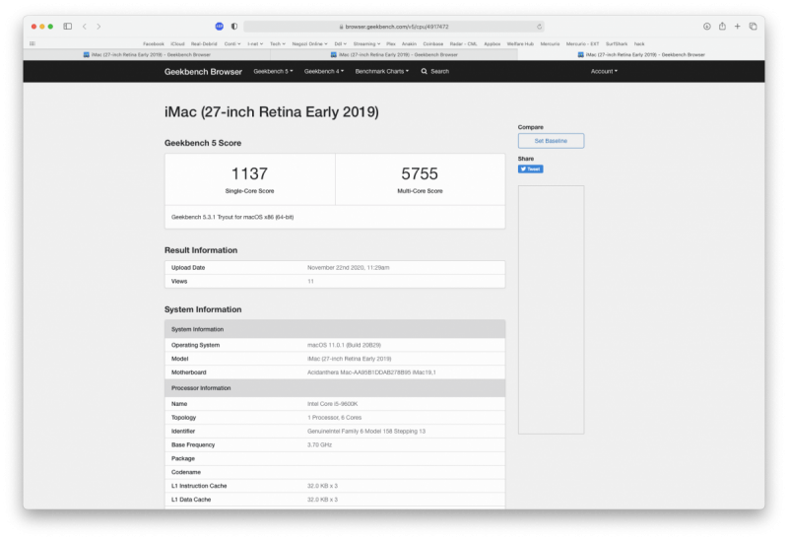Expand the Geekbench 4 menu
The height and width of the screenshot is (540, 788).
tap(324, 71)
